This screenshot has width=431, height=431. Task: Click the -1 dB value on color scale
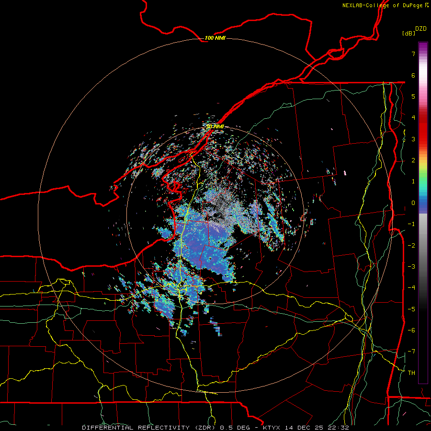[x=411, y=224]
